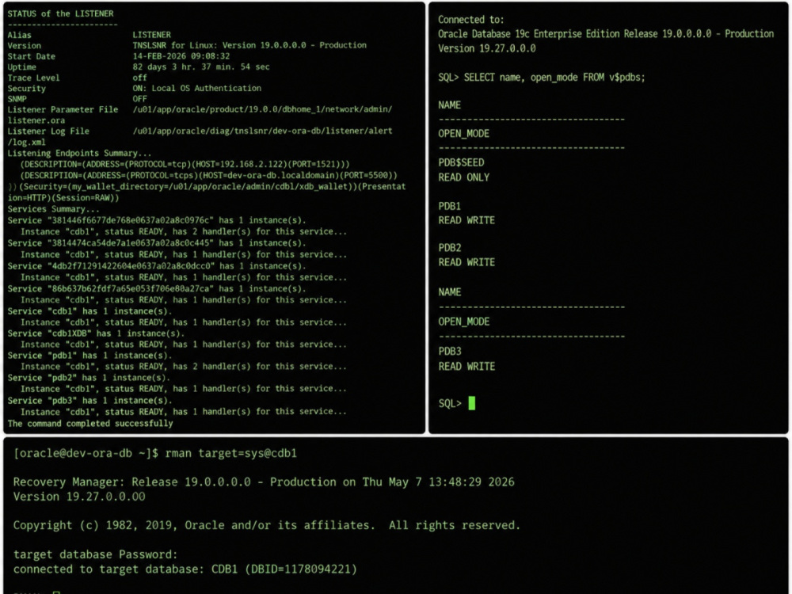Click 'The command completed successfully' message
Viewport: 792px width, 594px height.
pos(90,423)
